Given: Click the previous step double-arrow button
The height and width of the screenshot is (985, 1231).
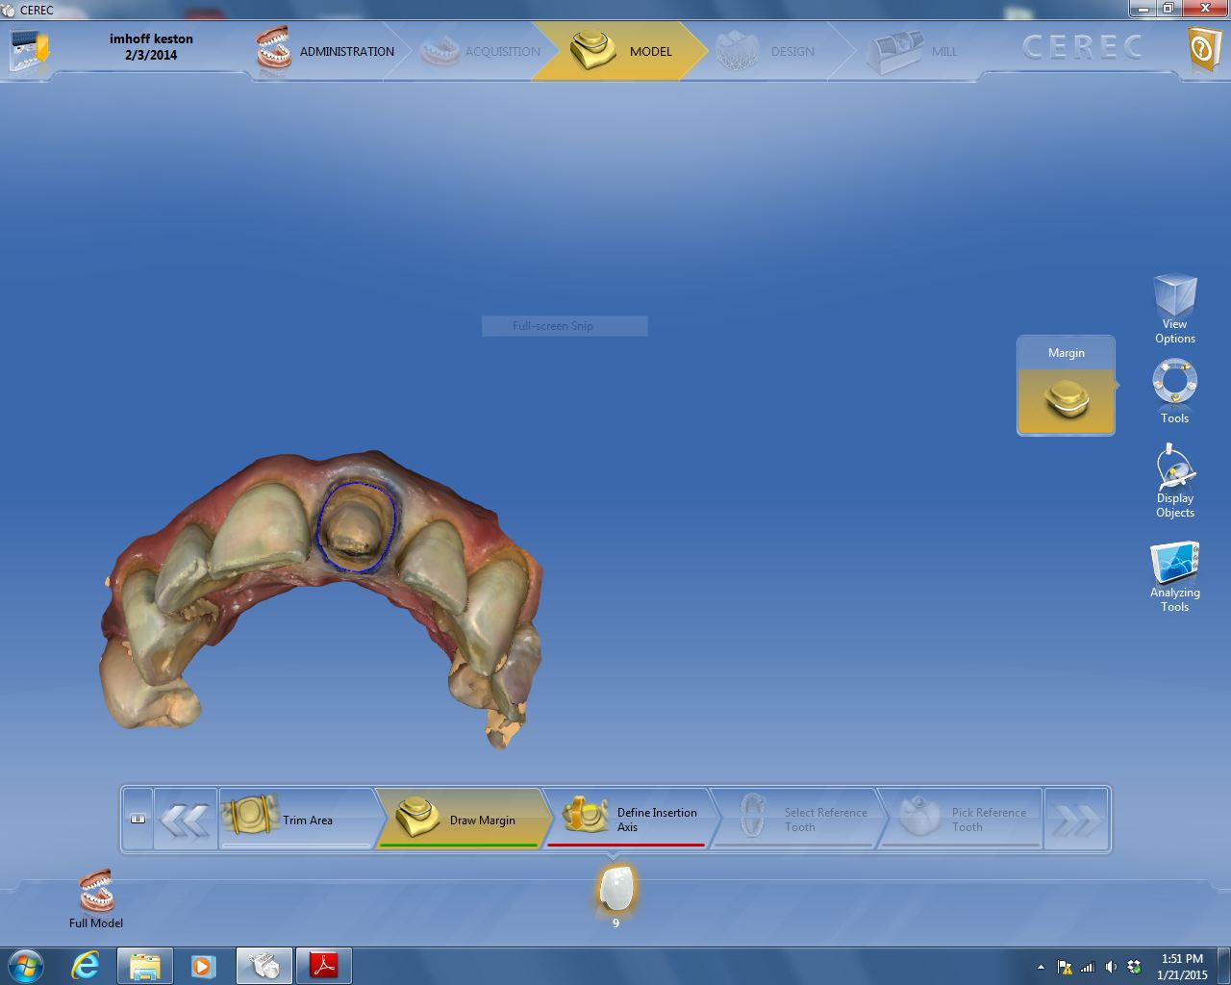Looking at the screenshot, I should 185,820.
